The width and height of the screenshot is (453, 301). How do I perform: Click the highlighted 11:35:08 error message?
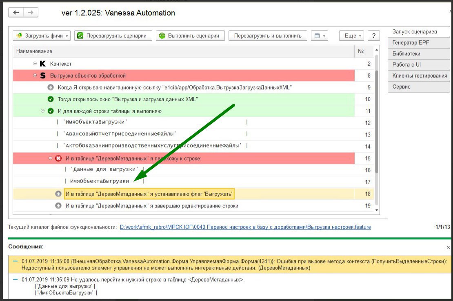[230, 264]
